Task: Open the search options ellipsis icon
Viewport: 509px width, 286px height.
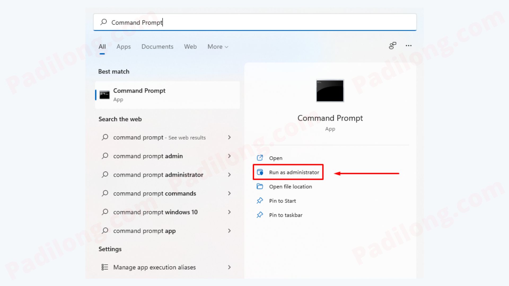Action: point(408,46)
